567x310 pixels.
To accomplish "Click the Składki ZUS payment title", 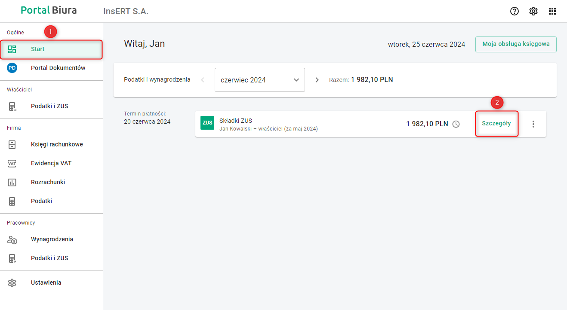I will point(236,121).
